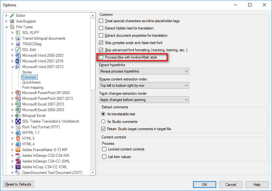Enable Process files with tw4winMark style
Screen dimensions: 272x191
pyautogui.click(x=101, y=57)
